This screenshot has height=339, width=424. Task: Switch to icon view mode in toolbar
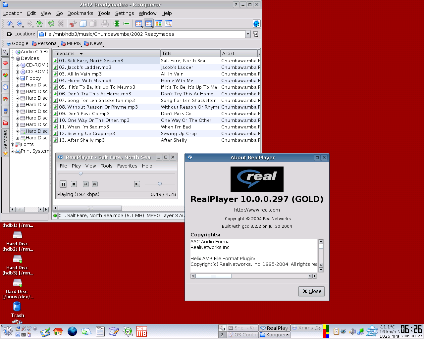click(x=139, y=24)
